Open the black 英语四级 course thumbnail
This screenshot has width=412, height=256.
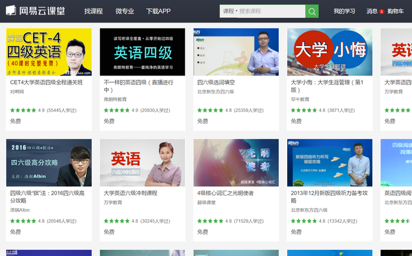coord(142,52)
